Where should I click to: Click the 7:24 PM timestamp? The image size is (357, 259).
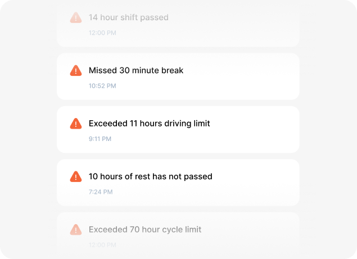coord(101,192)
